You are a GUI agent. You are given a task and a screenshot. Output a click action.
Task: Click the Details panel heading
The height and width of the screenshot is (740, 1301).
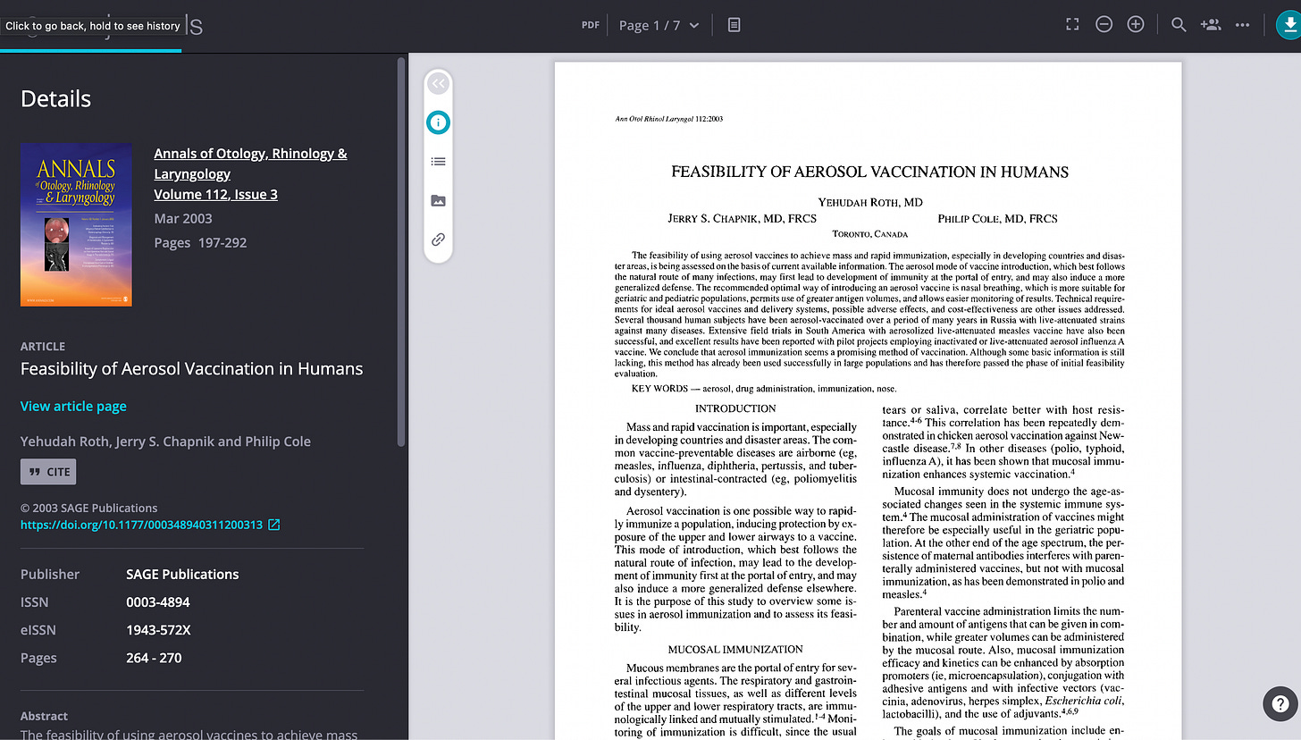click(x=55, y=98)
